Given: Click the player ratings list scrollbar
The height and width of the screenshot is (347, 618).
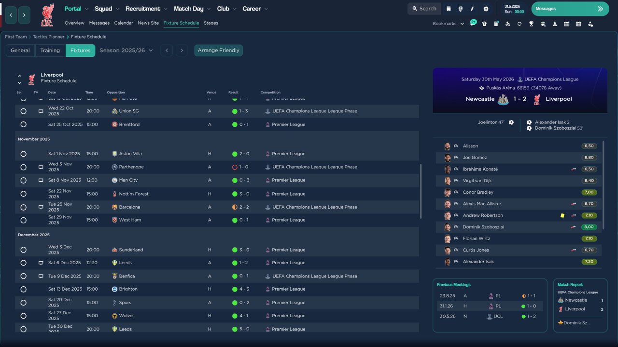Looking at the screenshot, I should [604, 185].
